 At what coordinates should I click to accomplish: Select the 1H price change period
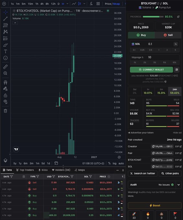click(x=148, y=91)
